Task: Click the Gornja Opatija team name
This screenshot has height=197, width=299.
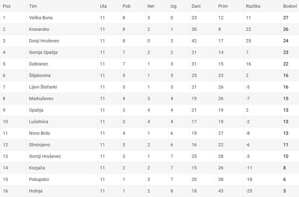Action: pyautogui.click(x=43, y=52)
